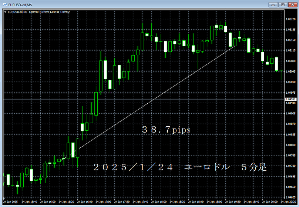
Task: Click the 24 Jan 19:20 time label
Action: pyautogui.click(x=233, y=202)
